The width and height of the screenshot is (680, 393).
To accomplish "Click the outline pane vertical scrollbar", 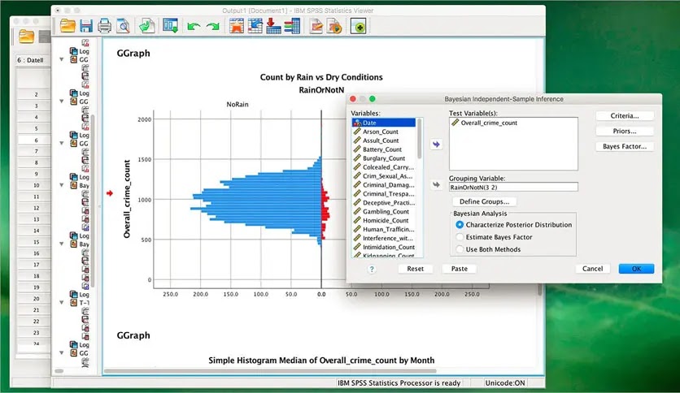I will click(93, 201).
